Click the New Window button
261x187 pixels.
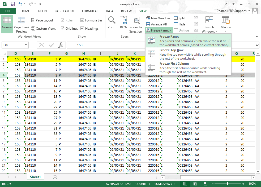158,18
